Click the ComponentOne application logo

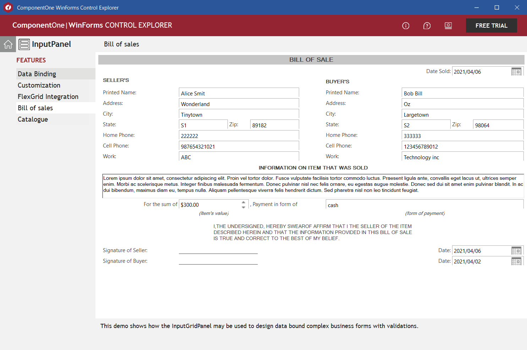[x=8, y=7]
